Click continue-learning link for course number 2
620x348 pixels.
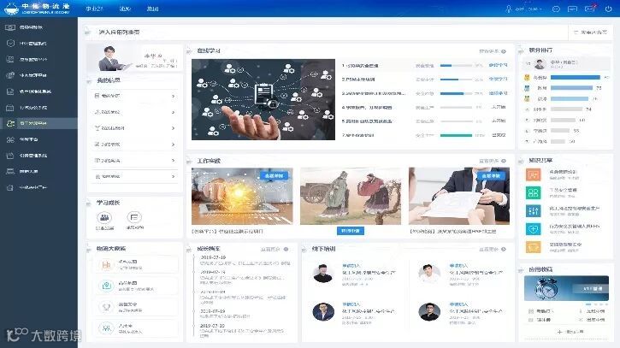(x=499, y=79)
